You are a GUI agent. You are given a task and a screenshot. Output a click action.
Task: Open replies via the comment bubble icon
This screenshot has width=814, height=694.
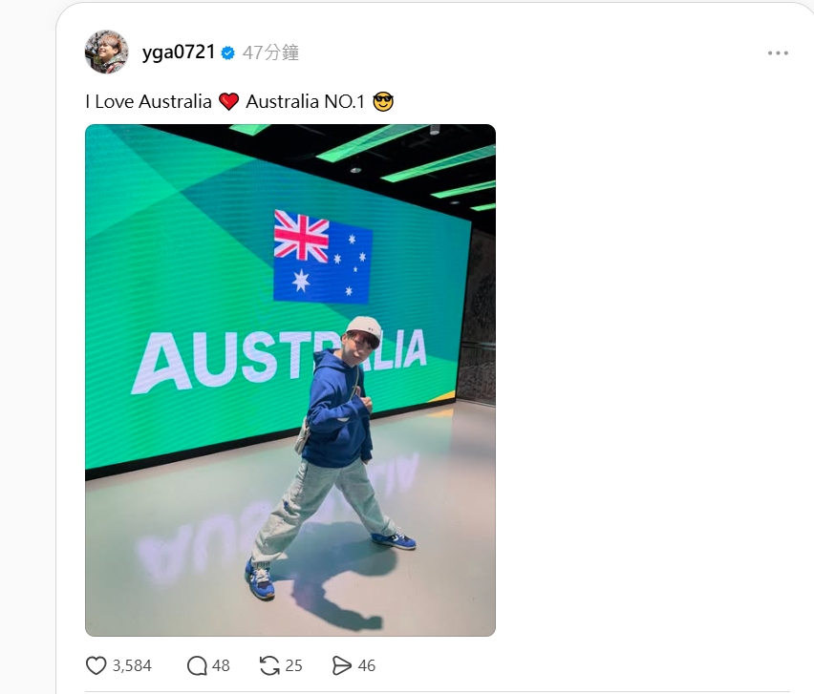197,665
